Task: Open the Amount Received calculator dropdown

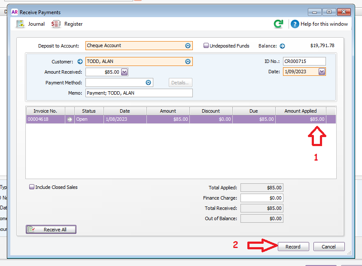Action: [x=125, y=72]
